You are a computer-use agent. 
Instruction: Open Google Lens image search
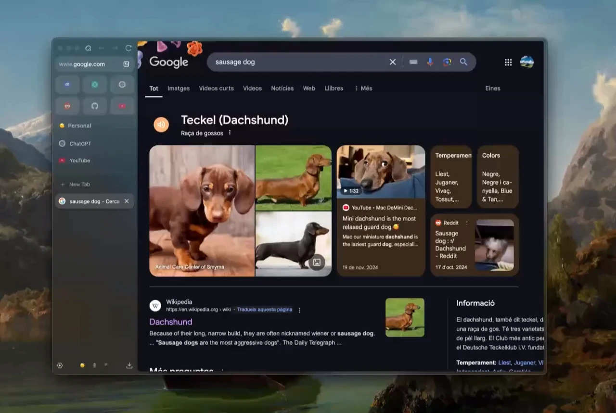tap(447, 62)
